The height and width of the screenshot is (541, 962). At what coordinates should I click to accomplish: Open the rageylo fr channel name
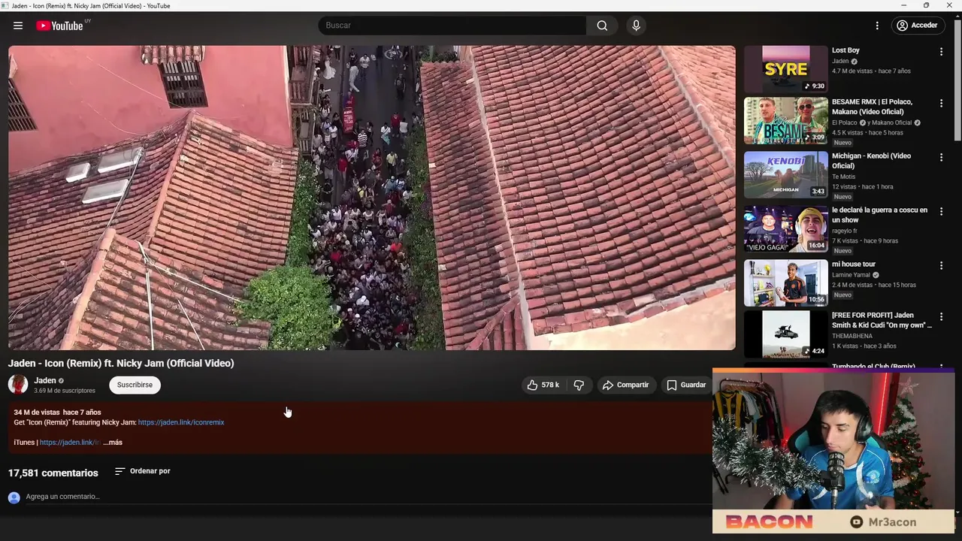tap(845, 231)
